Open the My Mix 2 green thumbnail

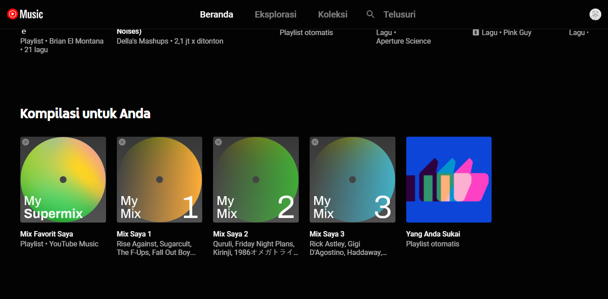click(256, 179)
